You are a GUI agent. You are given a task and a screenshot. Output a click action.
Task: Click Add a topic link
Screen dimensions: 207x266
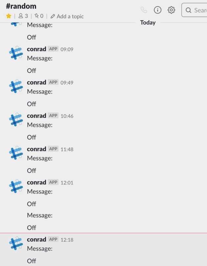point(67,16)
